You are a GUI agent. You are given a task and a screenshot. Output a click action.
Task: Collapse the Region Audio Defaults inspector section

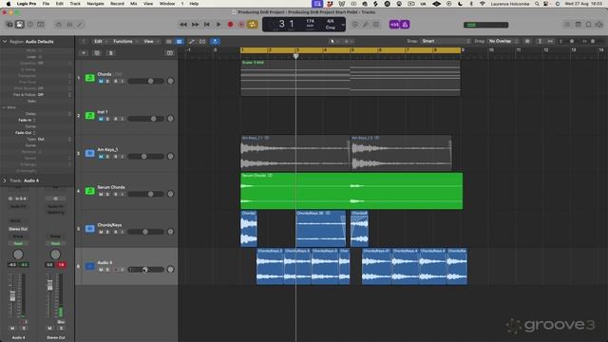click(5, 41)
